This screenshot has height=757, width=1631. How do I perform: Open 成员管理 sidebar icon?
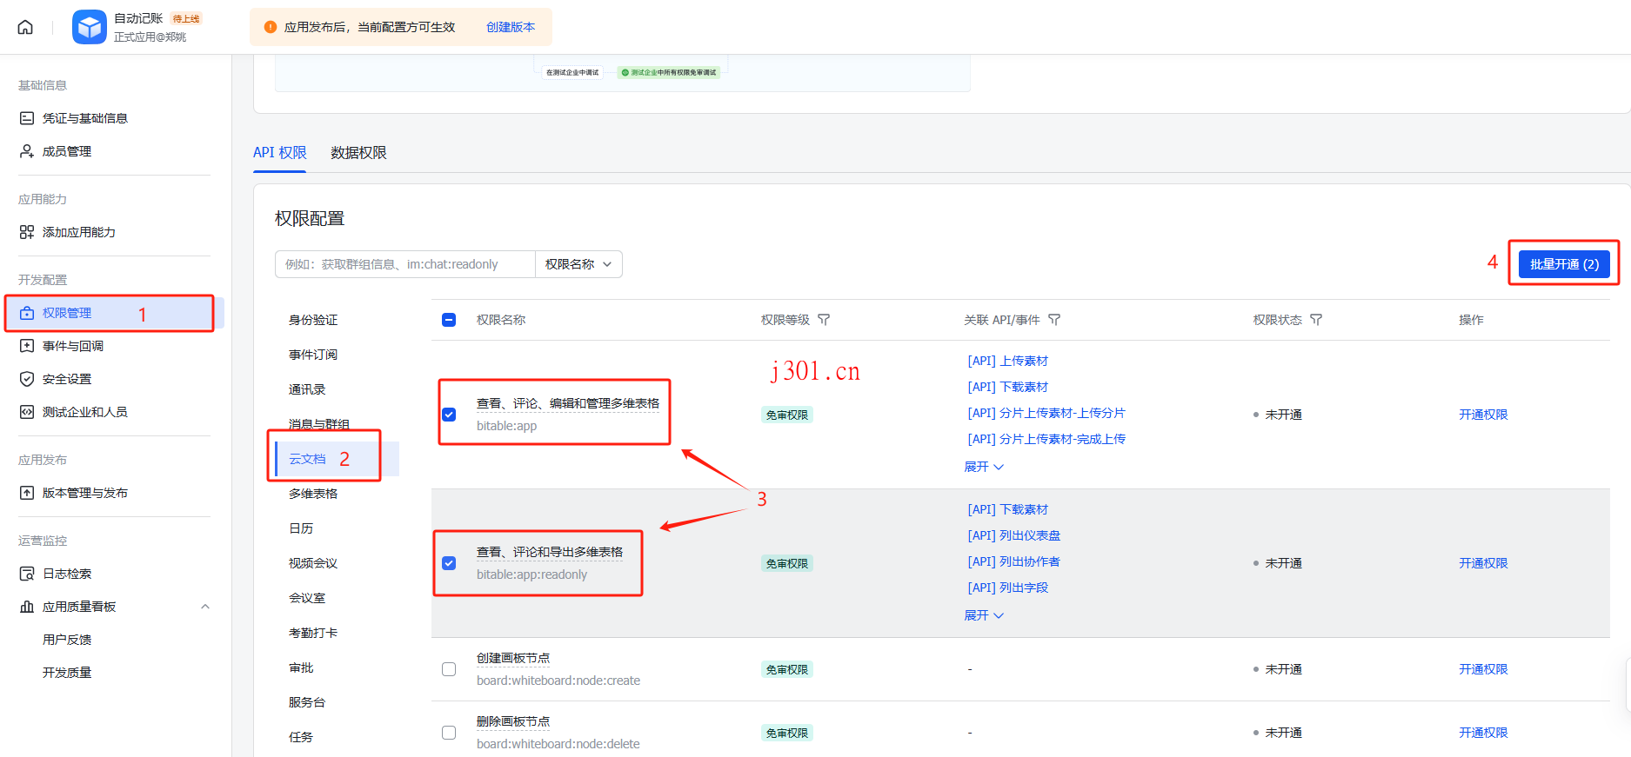tap(27, 151)
